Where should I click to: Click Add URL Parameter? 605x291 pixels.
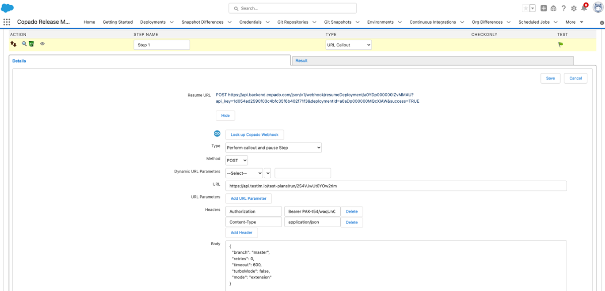coord(249,198)
